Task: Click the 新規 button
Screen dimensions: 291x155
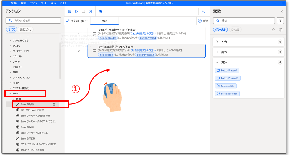Action: pyautogui.click(x=203, y=21)
